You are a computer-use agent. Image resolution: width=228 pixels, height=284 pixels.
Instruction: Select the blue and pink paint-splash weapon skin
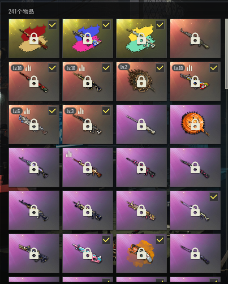[x=88, y=38]
